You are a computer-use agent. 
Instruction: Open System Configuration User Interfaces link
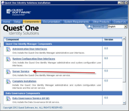coord(34,59)
